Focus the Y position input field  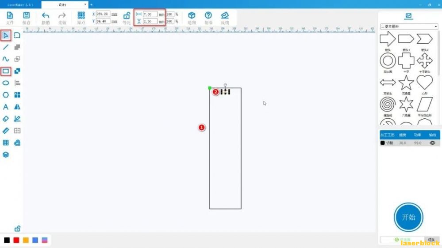coord(103,21)
